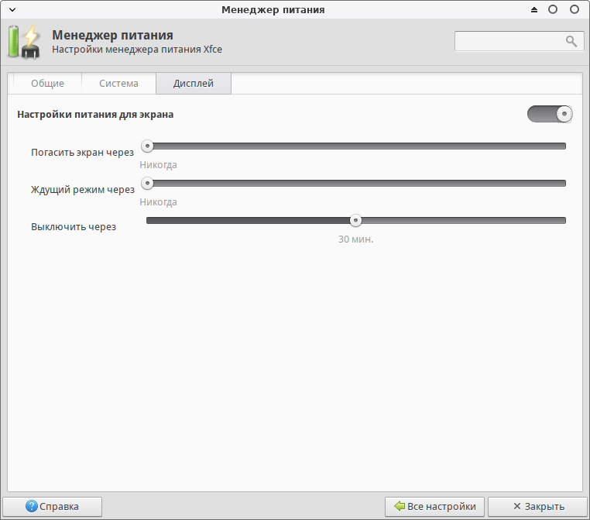Click the magnifier icon in the search box
The image size is (590, 520).
[x=571, y=41]
